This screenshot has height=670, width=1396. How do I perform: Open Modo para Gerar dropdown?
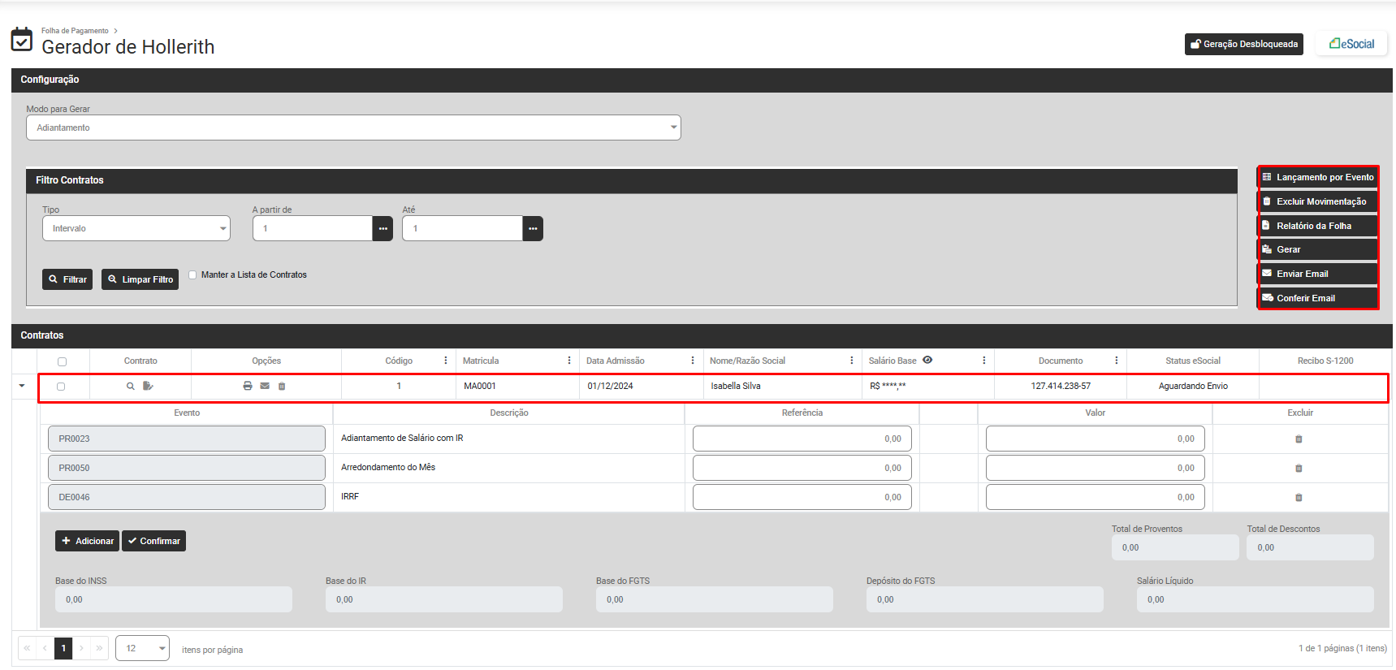click(x=353, y=128)
